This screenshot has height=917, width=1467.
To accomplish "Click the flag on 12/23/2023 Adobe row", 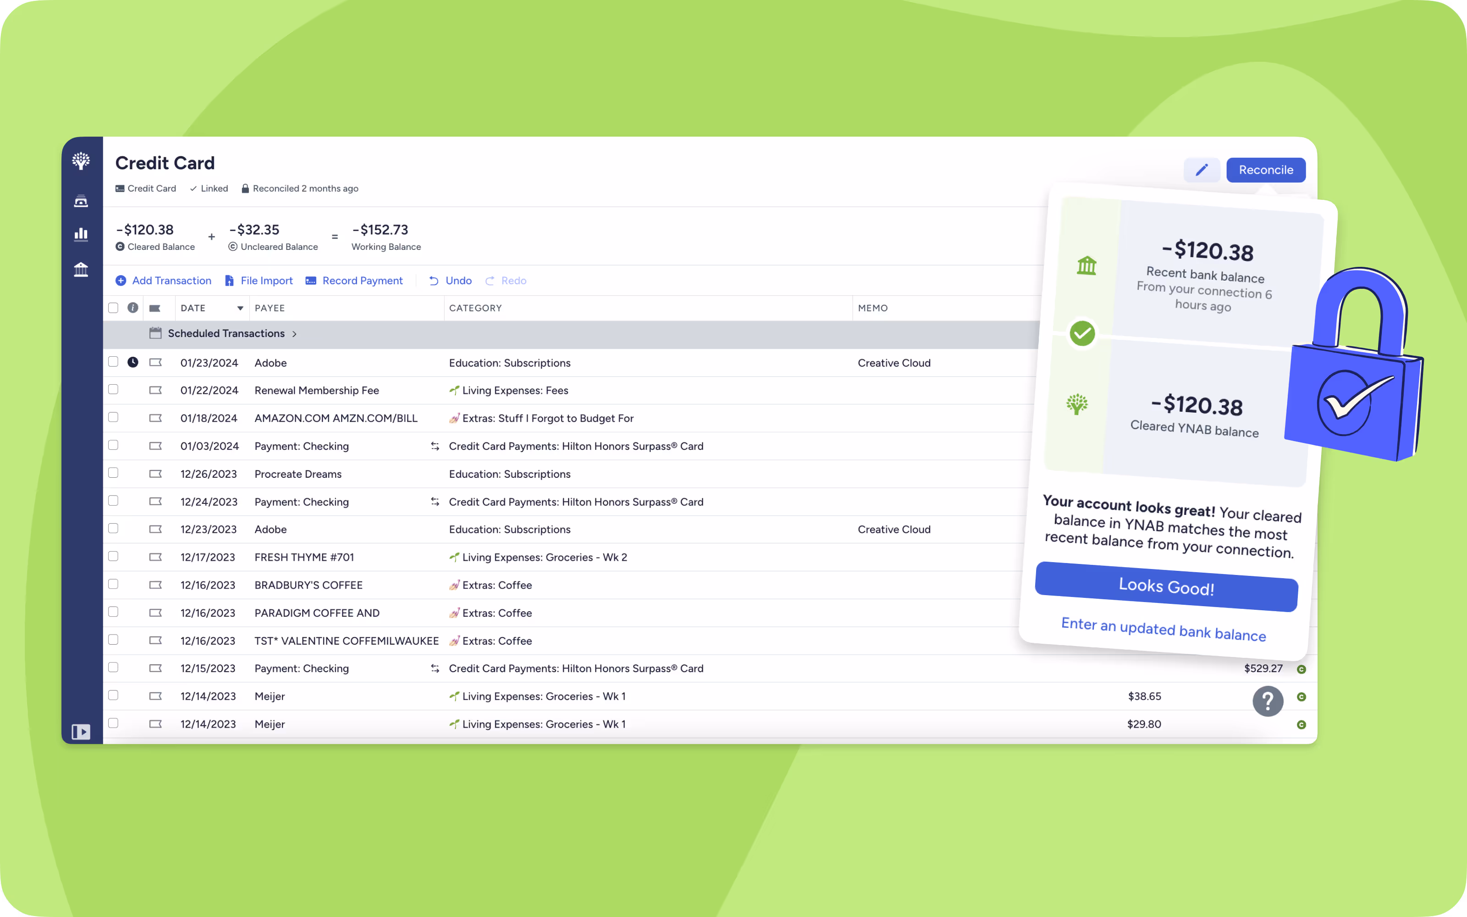I will point(155,529).
